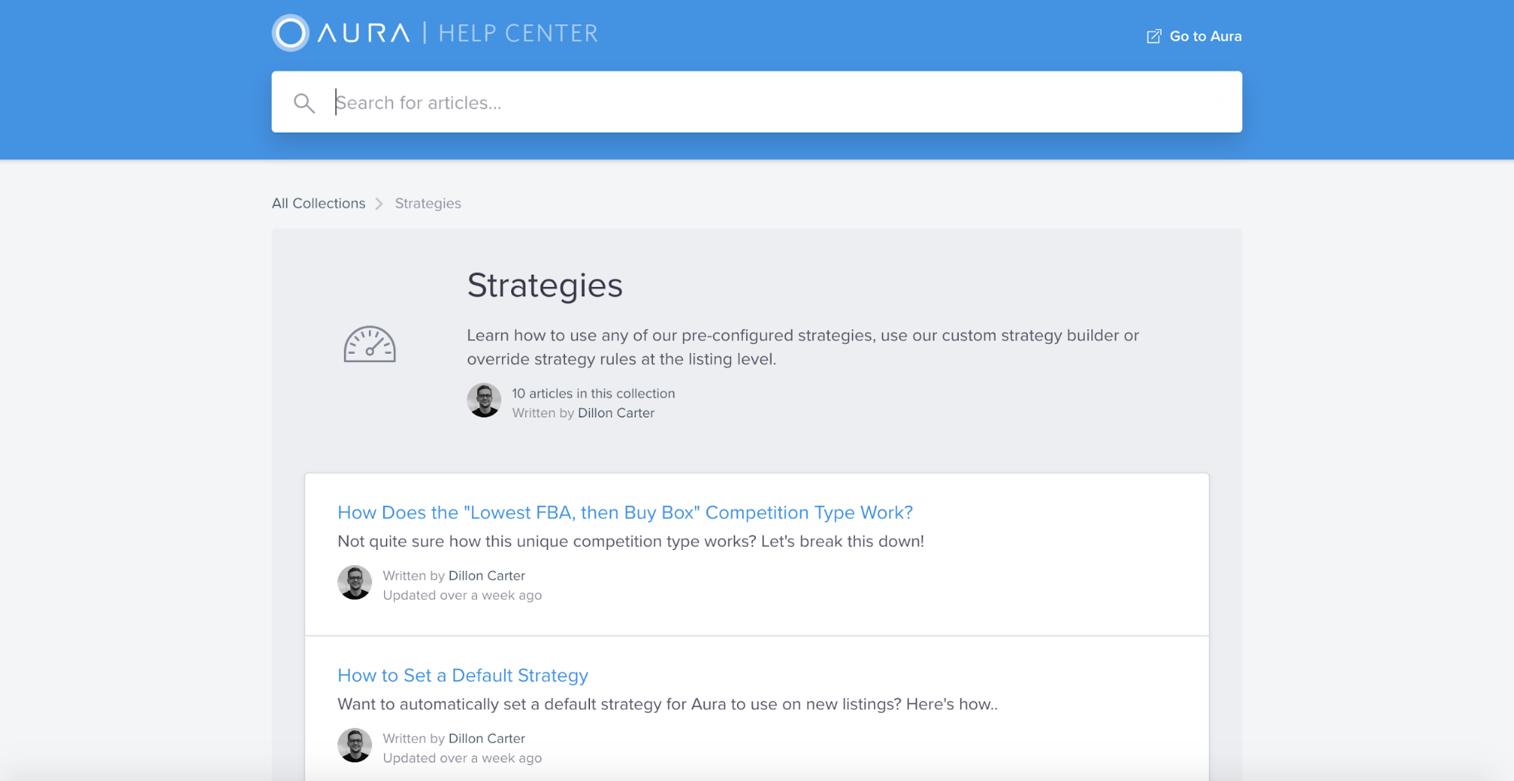1514x781 pixels.
Task: Click the HELP CENTER header text
Action: pos(519,33)
